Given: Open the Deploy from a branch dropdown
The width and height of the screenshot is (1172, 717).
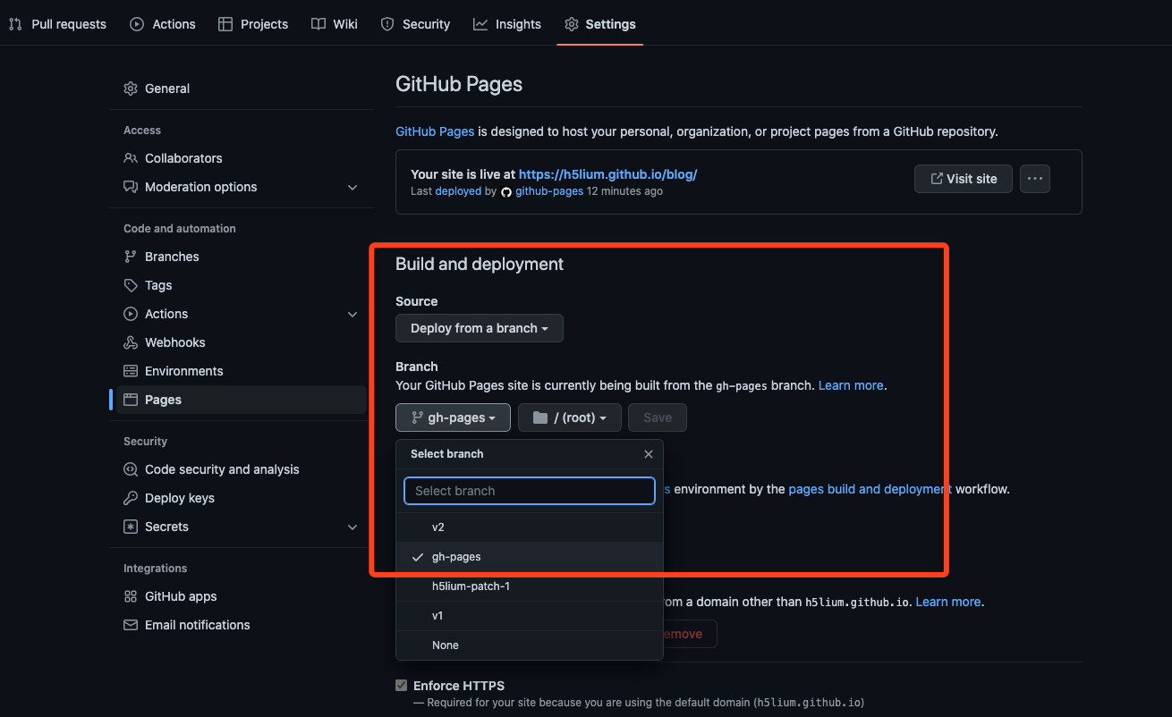Looking at the screenshot, I should pos(479,328).
